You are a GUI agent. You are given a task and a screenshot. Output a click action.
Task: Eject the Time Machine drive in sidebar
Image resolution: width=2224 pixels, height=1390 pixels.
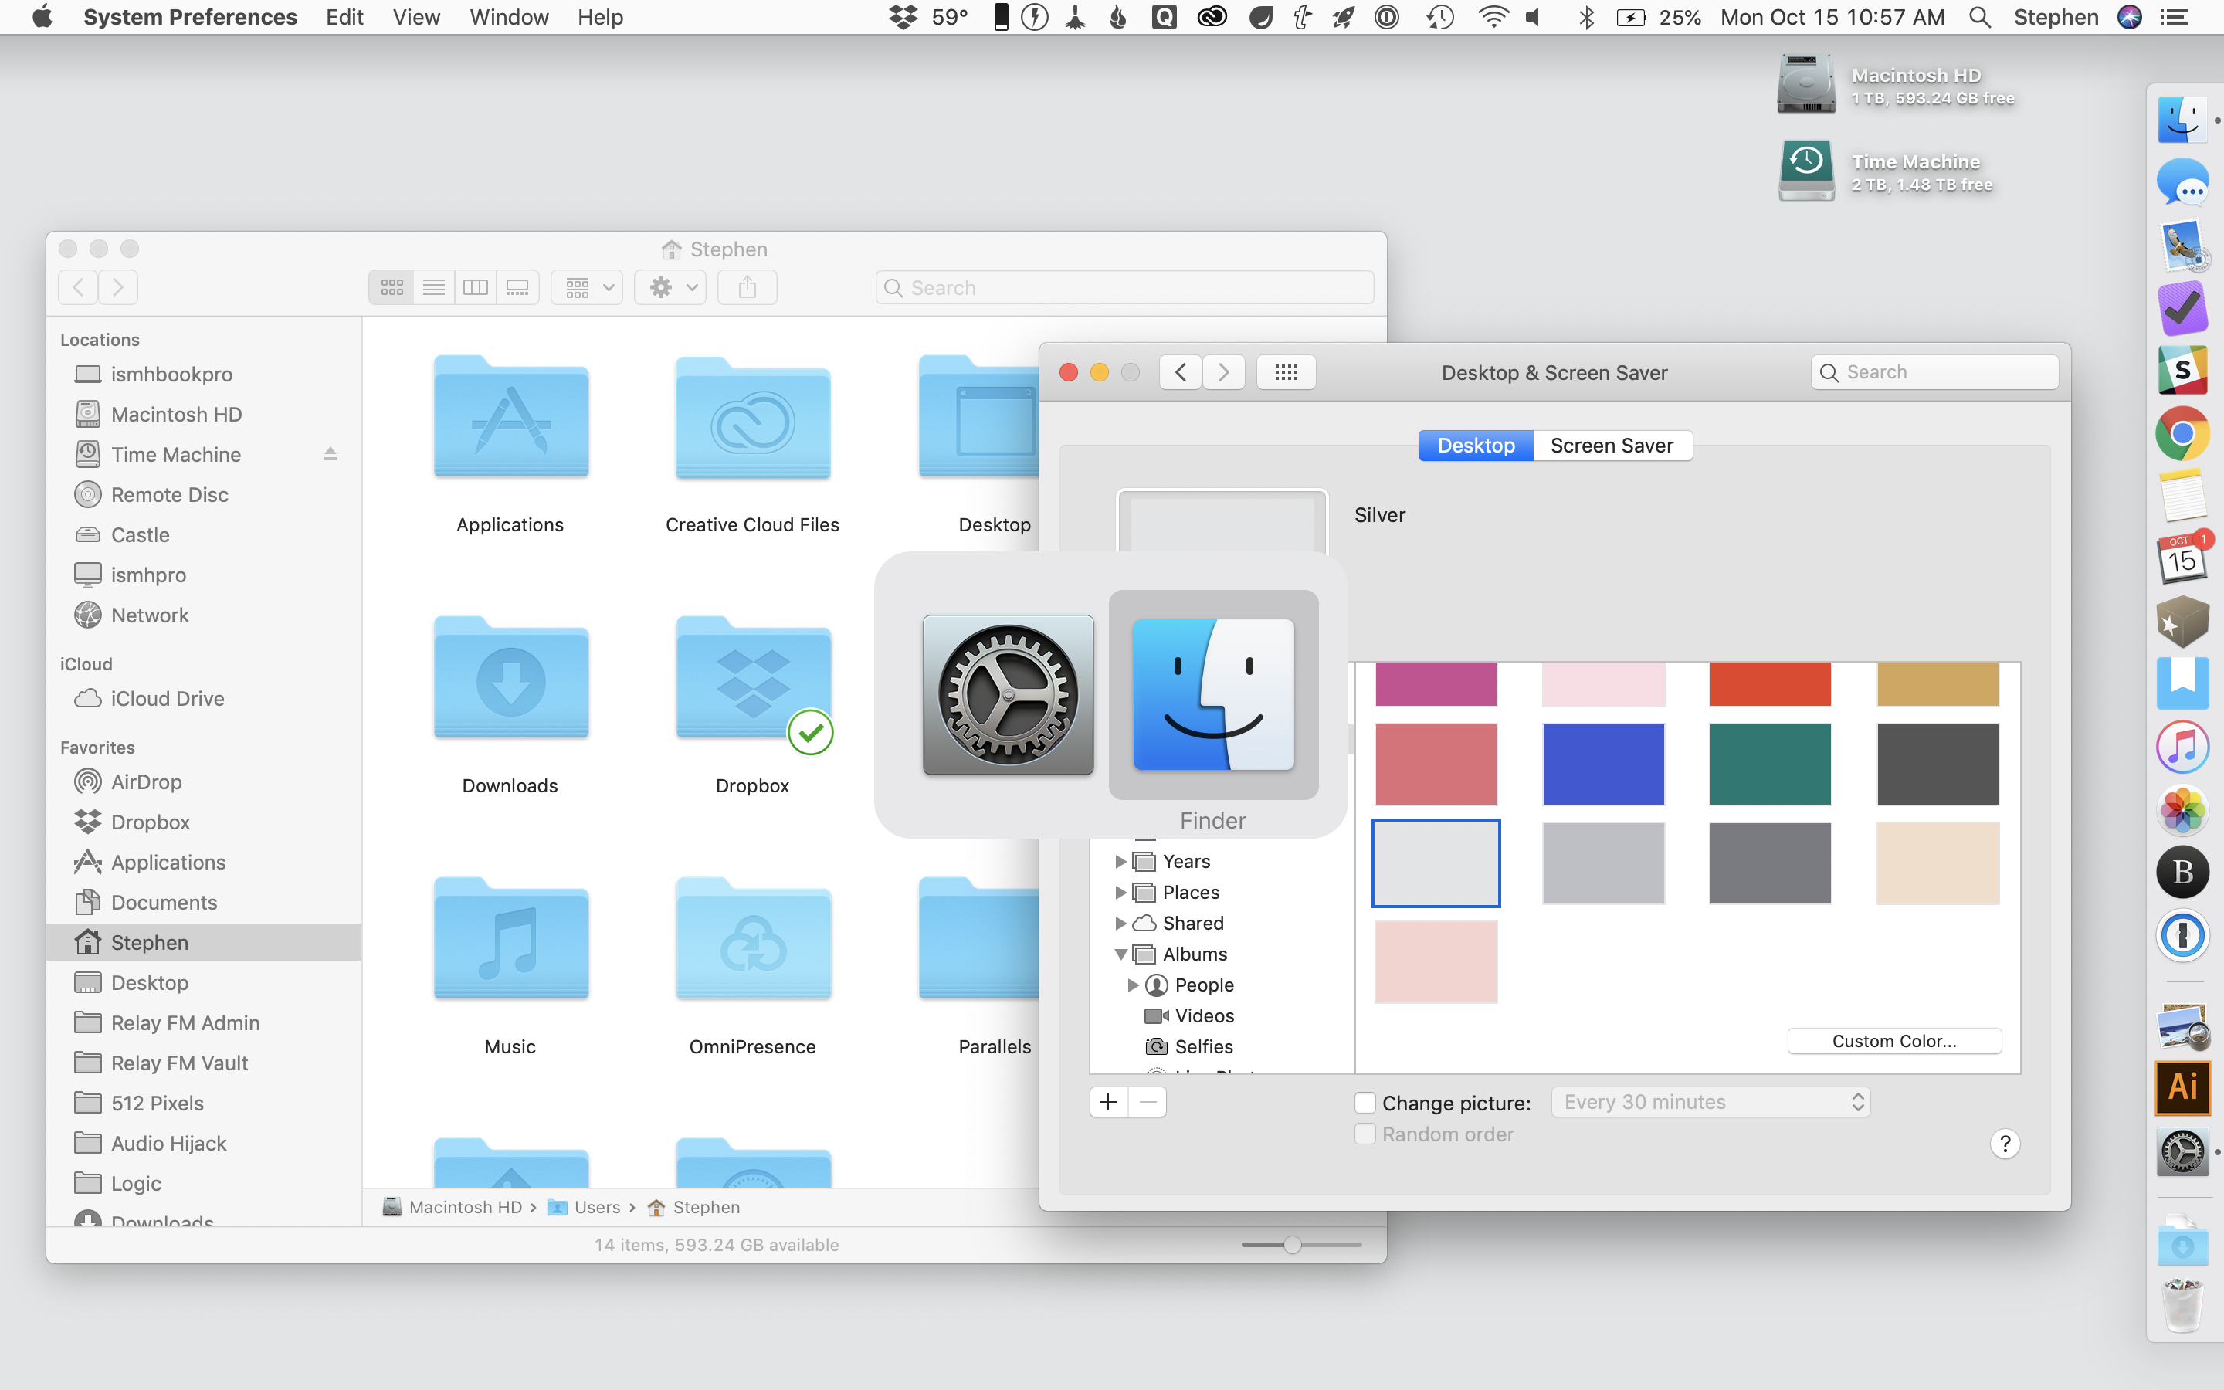click(330, 454)
